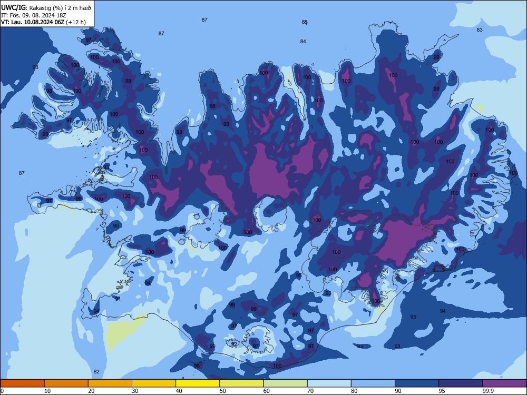This screenshot has height=395, width=527.
Task: Click the legend tick label '99.9'
Action: click(x=488, y=391)
